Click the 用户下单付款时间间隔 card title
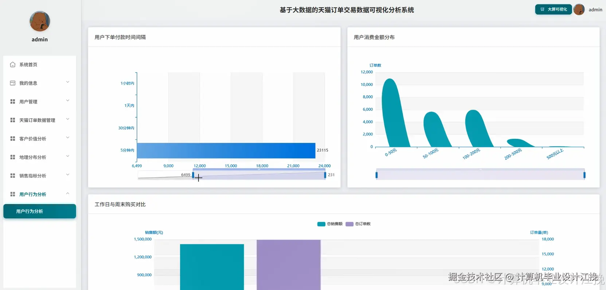The width and height of the screenshot is (606, 290). 120,37
